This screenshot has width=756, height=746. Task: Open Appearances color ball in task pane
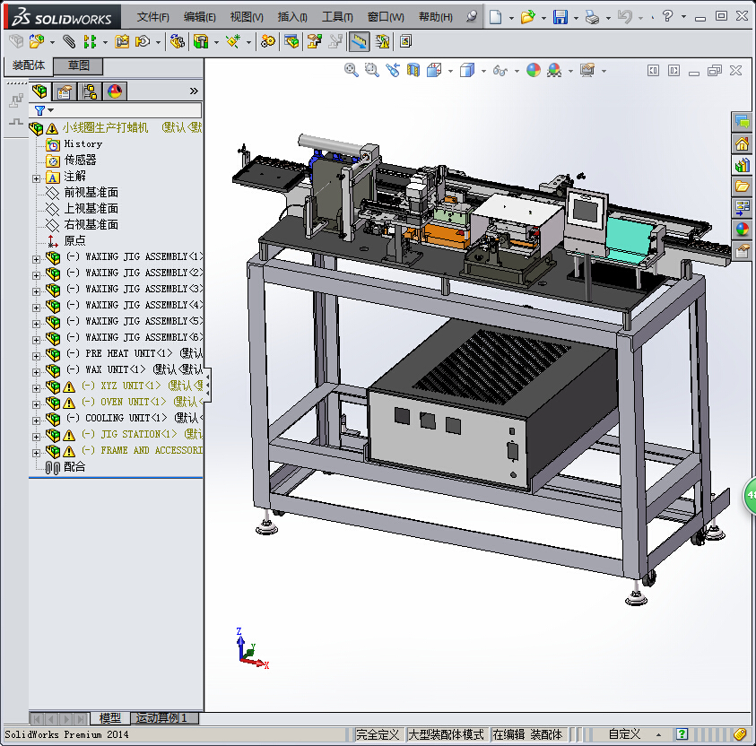tap(743, 229)
